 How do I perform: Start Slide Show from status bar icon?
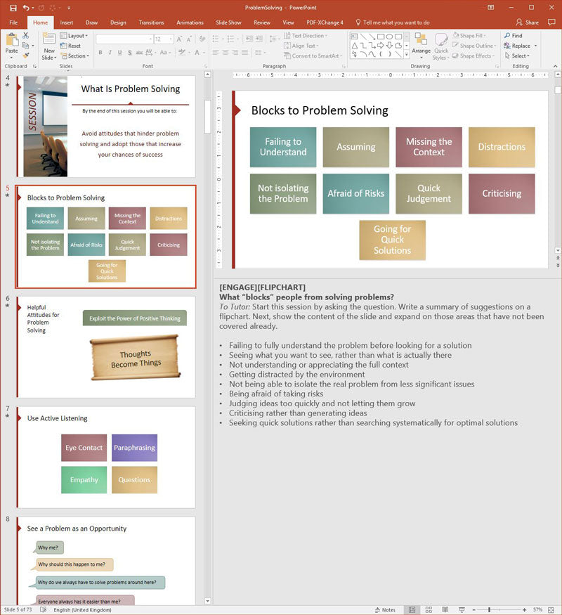point(462,609)
